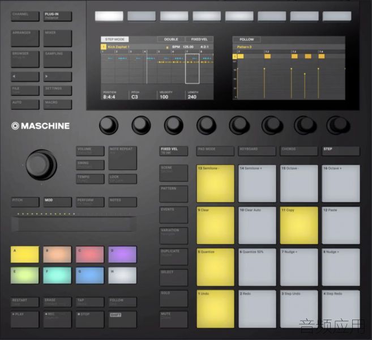Toggle the NOTES strip mode button

point(122,202)
